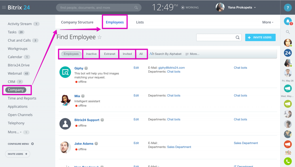
Task: Open Yana Prokopets user menu dropdown
Action: tap(255, 7)
